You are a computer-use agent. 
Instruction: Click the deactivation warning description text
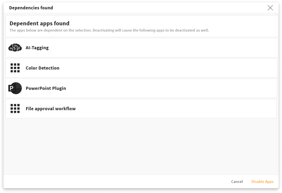pyautogui.click(x=109, y=30)
